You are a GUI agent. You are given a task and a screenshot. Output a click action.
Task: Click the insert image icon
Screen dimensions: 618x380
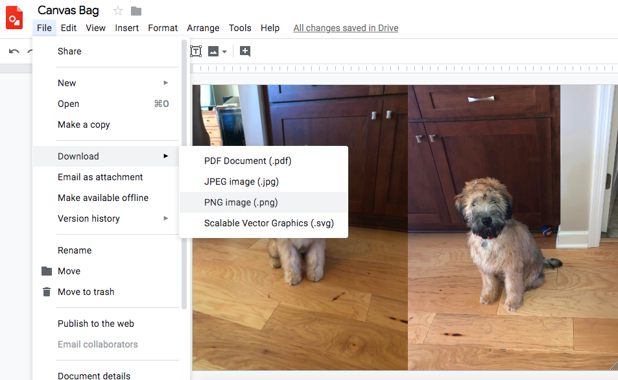[x=213, y=51]
